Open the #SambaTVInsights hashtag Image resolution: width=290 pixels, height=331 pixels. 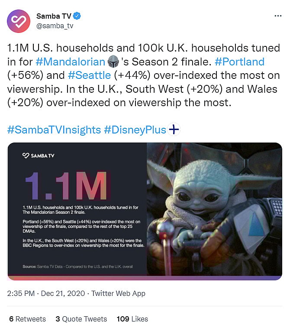53,130
